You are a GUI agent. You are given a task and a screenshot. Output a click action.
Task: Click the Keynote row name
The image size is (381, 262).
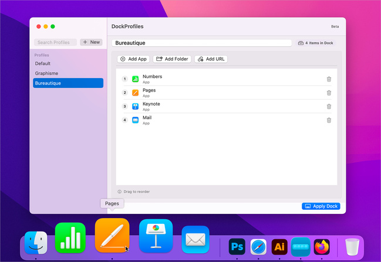click(151, 104)
